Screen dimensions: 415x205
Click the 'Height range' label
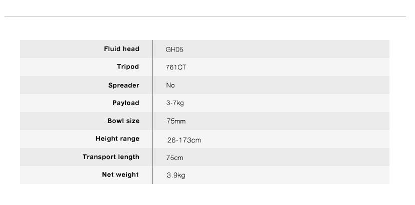118,139
